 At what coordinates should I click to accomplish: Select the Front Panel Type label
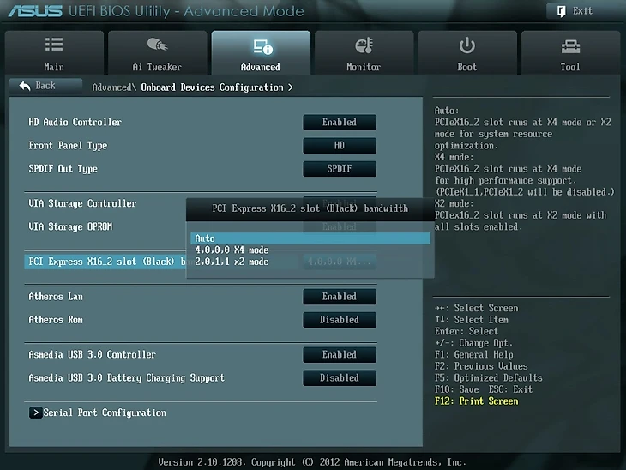[68, 146]
